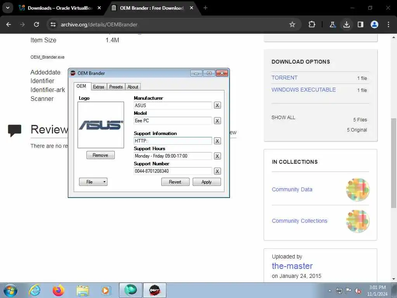Open Community Collections thumbnail image

(x=357, y=221)
